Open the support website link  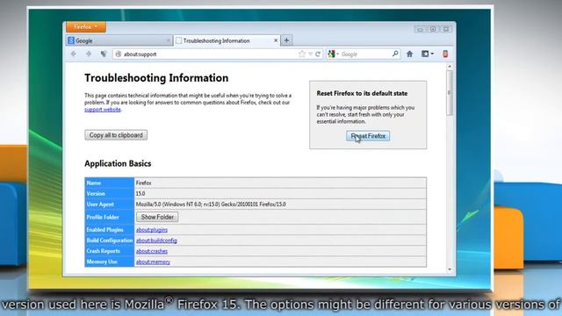click(x=103, y=110)
